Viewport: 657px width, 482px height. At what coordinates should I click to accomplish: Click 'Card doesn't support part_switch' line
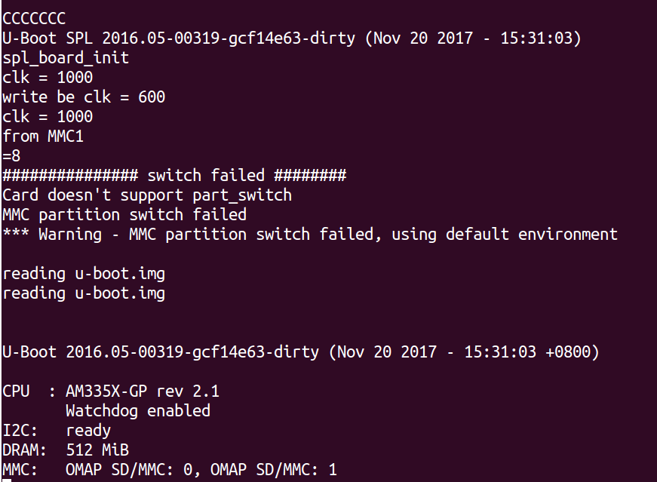click(x=147, y=195)
